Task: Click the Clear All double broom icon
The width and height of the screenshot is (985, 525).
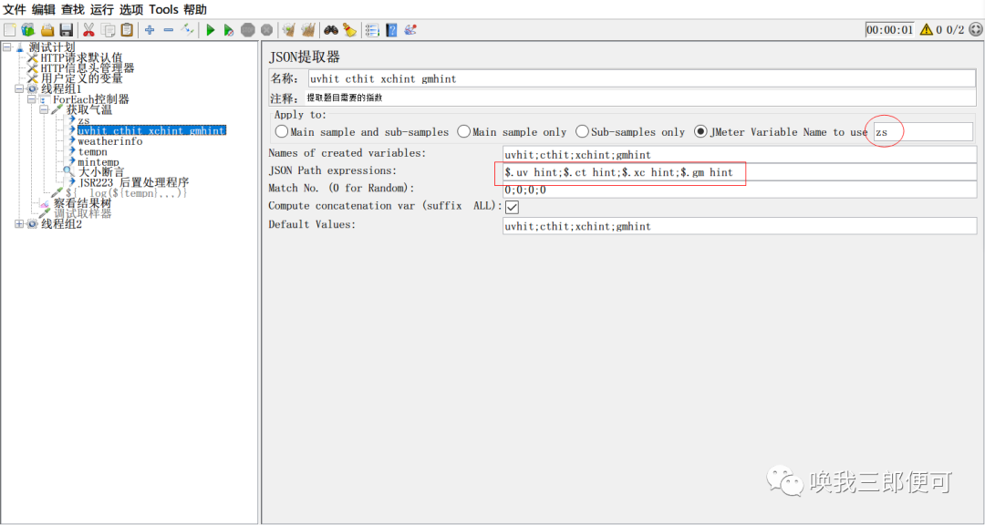Action: [308, 29]
